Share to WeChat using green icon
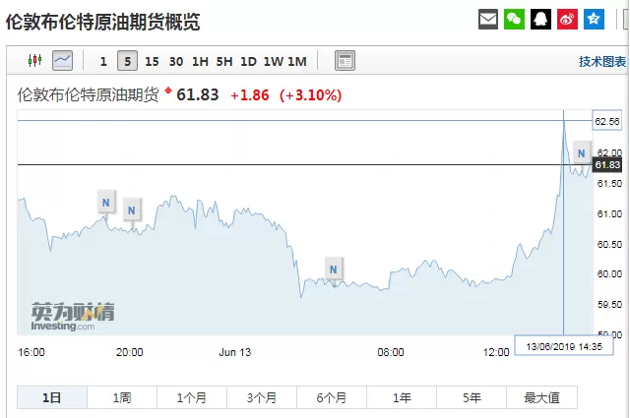Image resolution: width=630 pixels, height=418 pixels. click(514, 19)
